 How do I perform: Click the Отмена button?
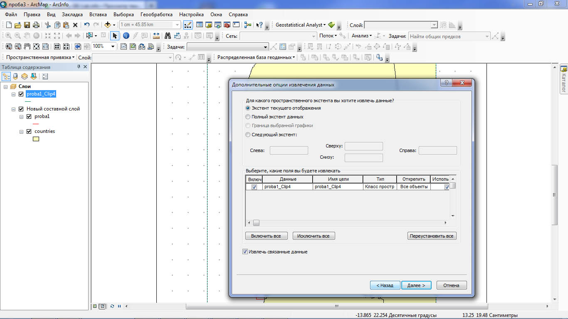pos(451,285)
